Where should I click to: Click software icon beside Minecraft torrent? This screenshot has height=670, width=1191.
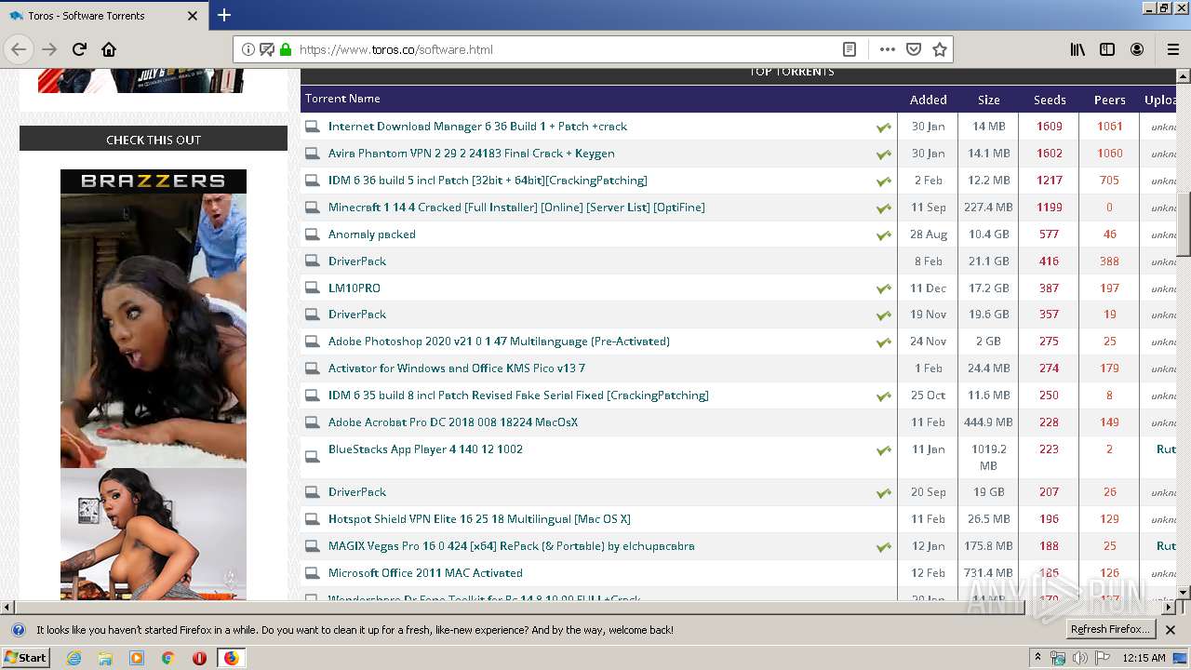(313, 208)
